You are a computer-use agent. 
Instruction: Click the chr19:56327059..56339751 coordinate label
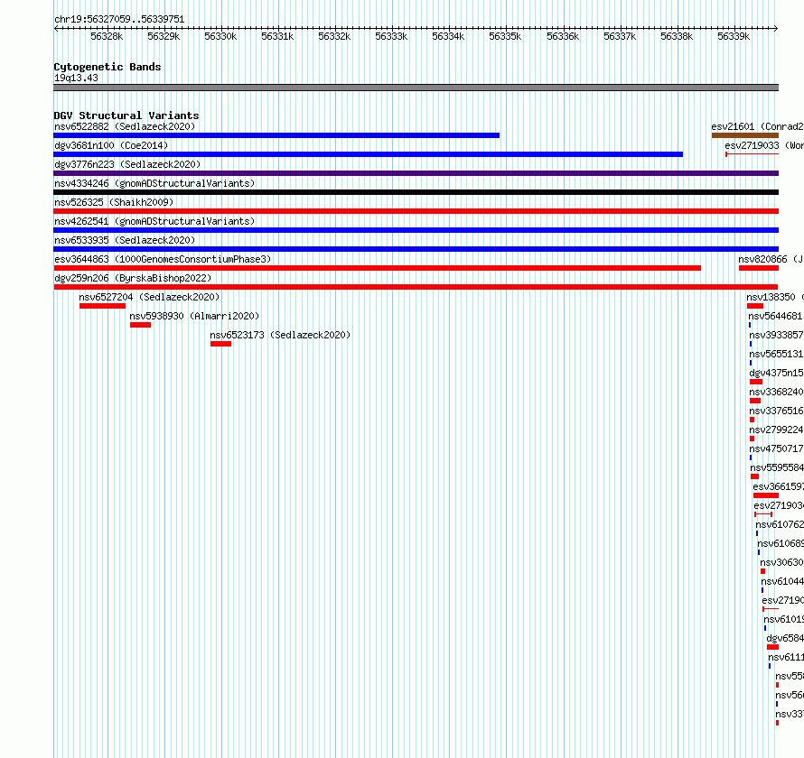[119, 19]
